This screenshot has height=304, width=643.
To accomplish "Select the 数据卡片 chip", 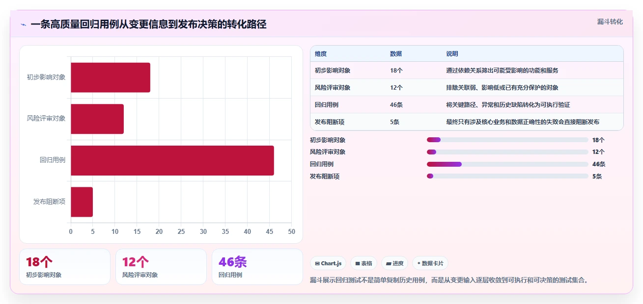I will click(x=430, y=263).
